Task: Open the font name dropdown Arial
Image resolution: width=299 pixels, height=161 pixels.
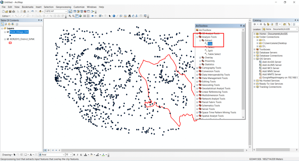Action: coord(63,155)
